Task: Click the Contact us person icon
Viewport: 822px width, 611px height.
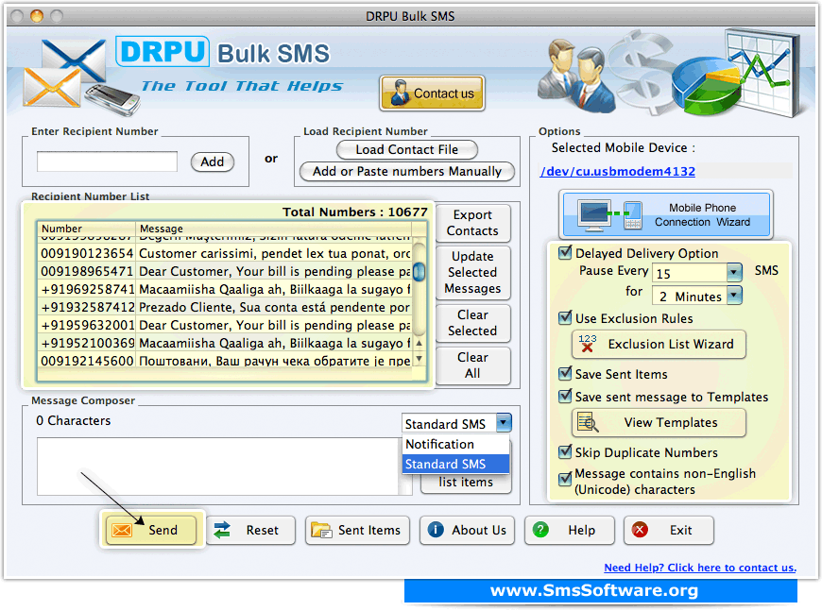Action: [400, 93]
